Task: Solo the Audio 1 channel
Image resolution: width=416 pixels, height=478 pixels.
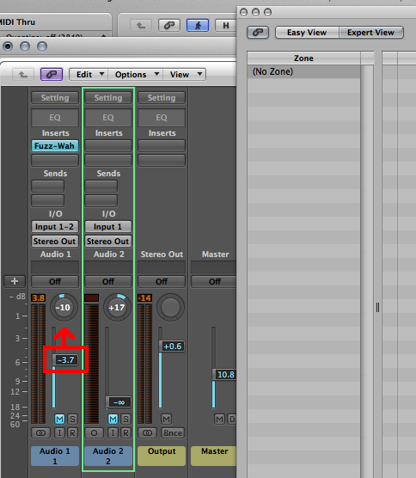Action: (72, 420)
